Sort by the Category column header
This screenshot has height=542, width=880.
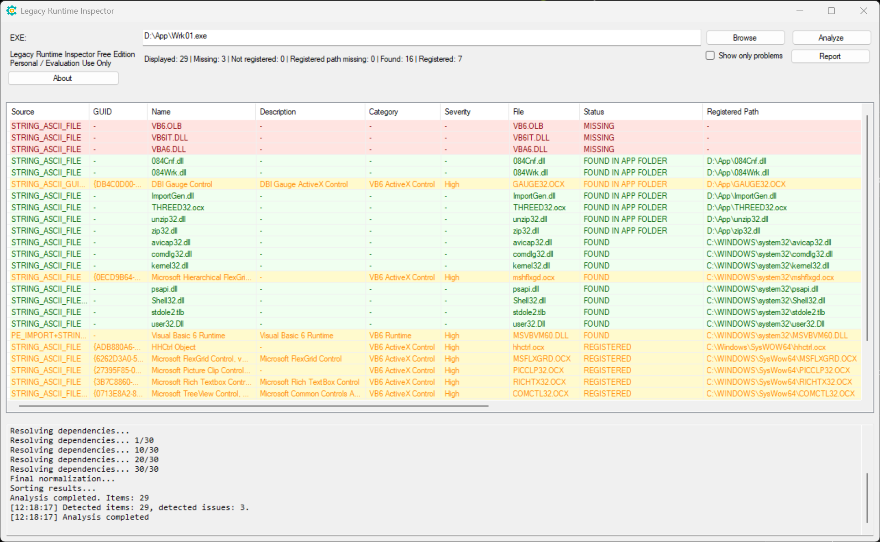[403, 112]
